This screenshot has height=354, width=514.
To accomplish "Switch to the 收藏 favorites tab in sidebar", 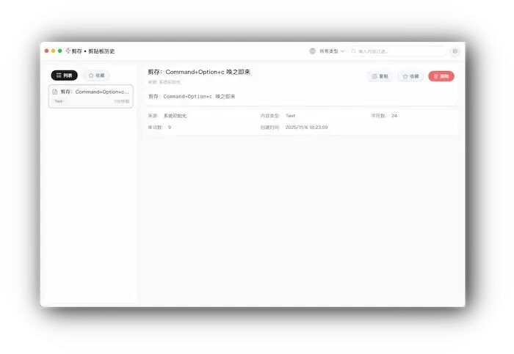I will click(96, 75).
